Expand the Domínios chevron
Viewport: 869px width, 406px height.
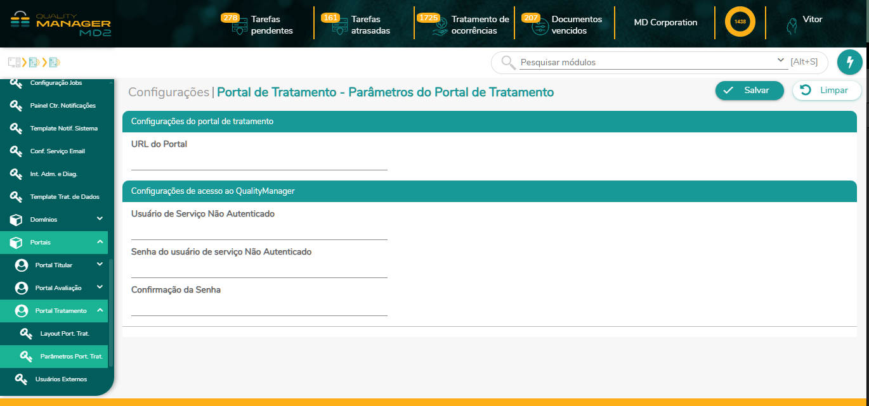[x=100, y=219]
